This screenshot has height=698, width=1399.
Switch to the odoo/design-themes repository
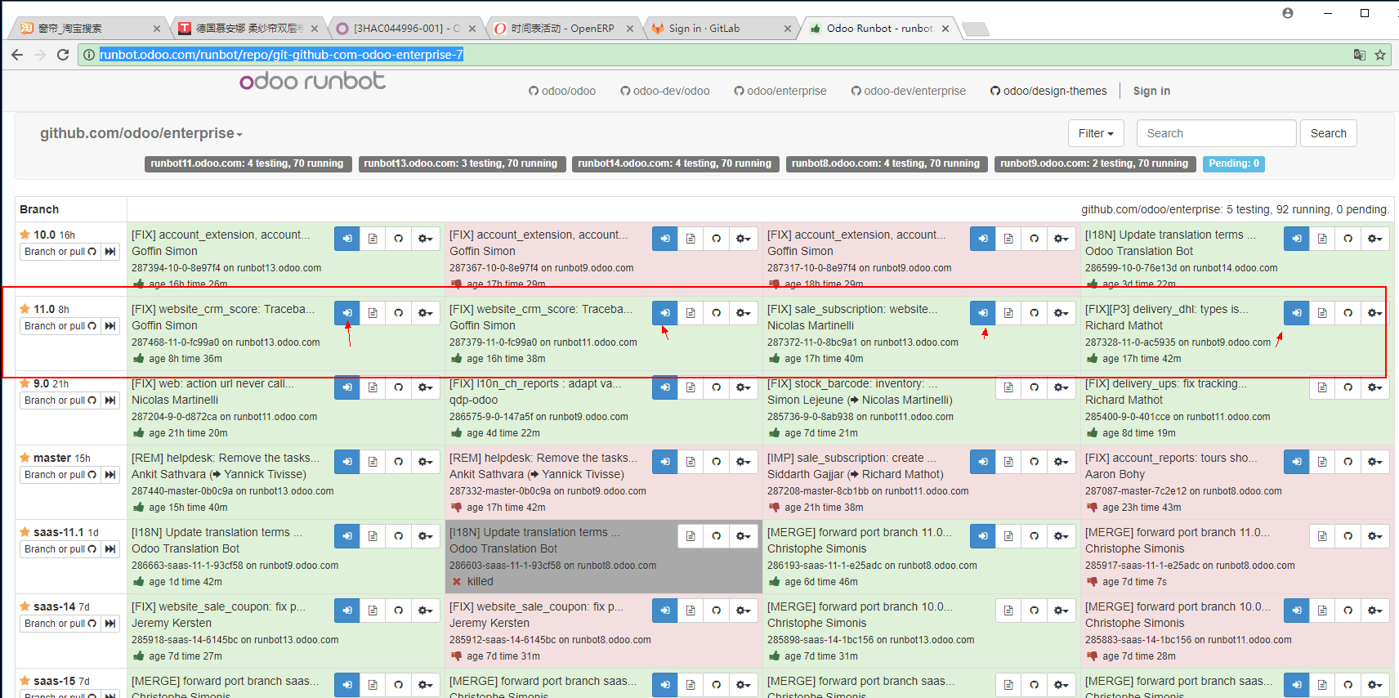tap(1048, 91)
